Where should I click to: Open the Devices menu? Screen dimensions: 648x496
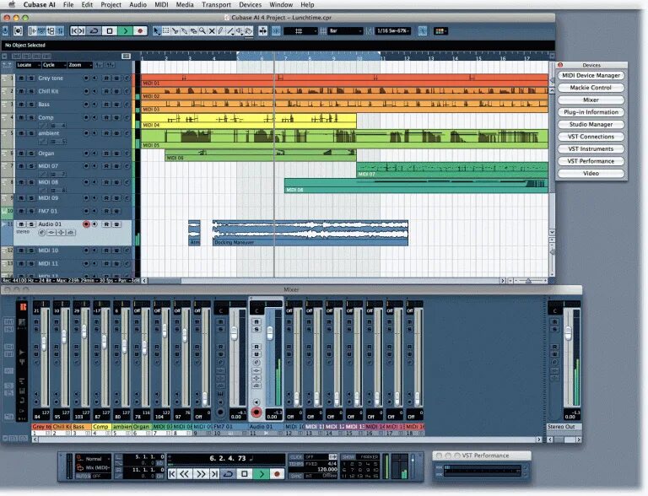250,4
